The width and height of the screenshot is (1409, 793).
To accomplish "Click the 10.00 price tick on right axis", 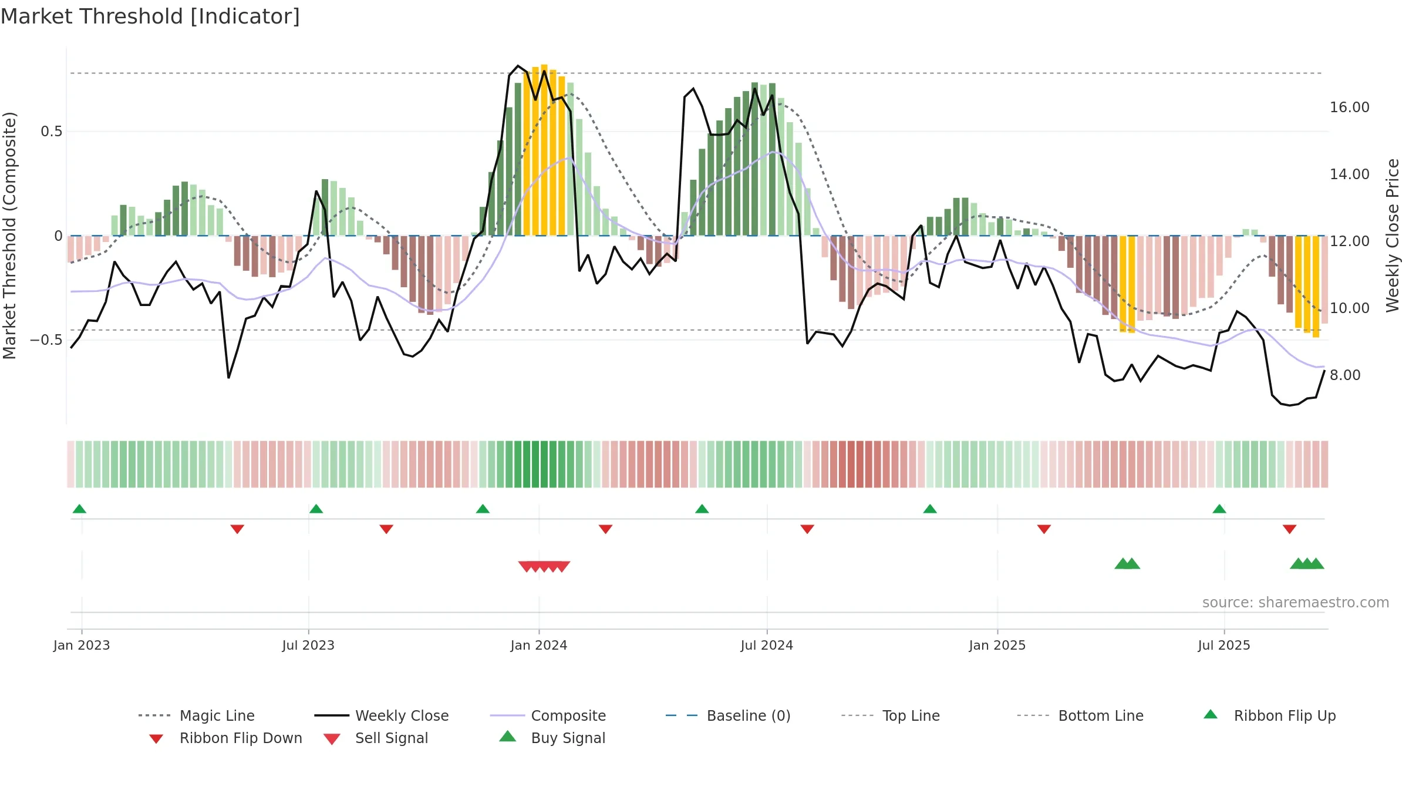I will click(x=1350, y=308).
